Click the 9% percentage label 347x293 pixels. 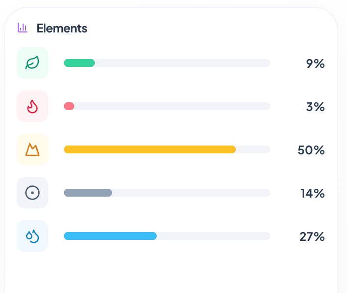coord(316,64)
